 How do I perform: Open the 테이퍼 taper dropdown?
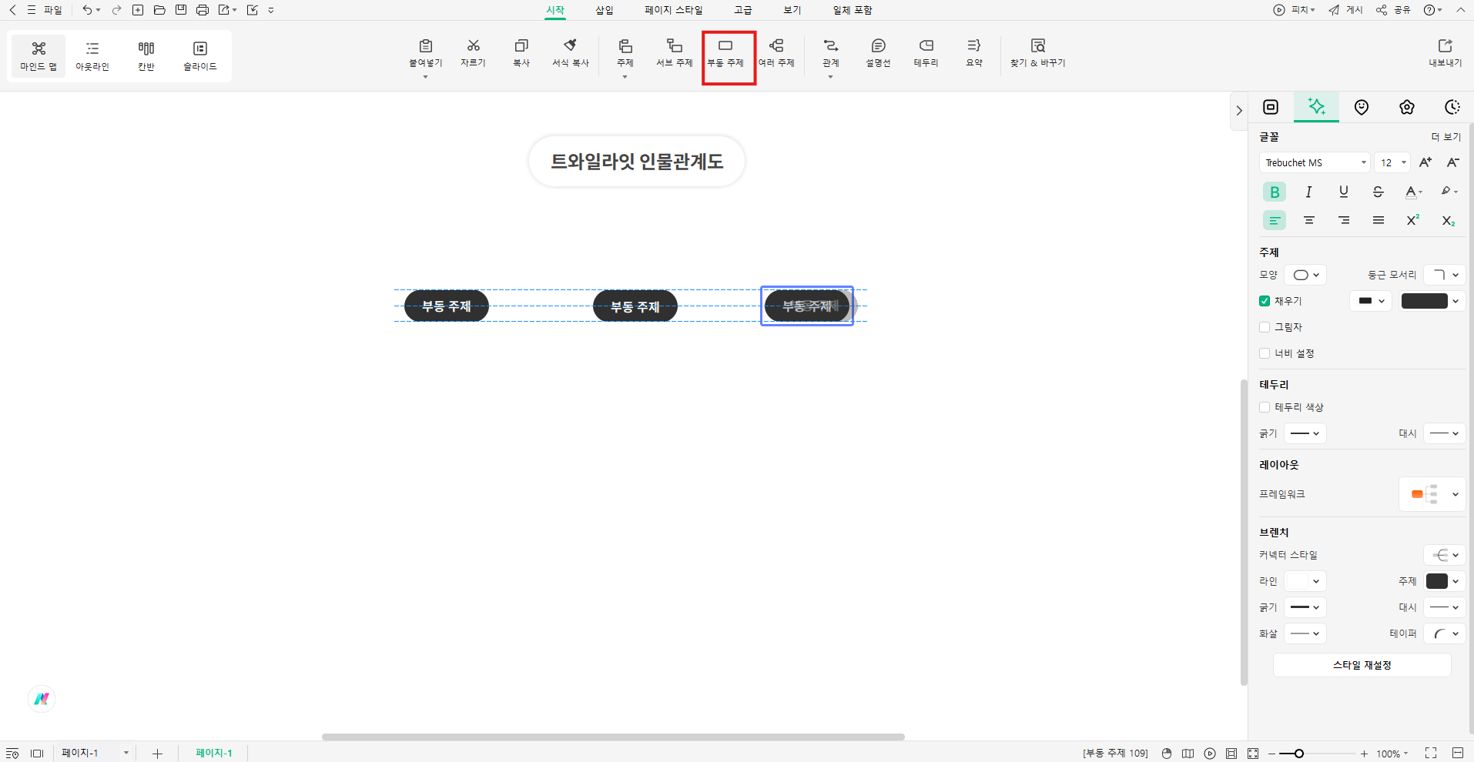click(1444, 633)
